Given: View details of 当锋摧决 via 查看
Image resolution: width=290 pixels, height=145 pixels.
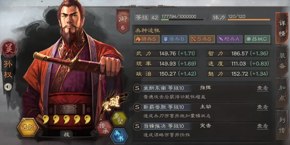Looking at the screenshot, I should 262,126.
